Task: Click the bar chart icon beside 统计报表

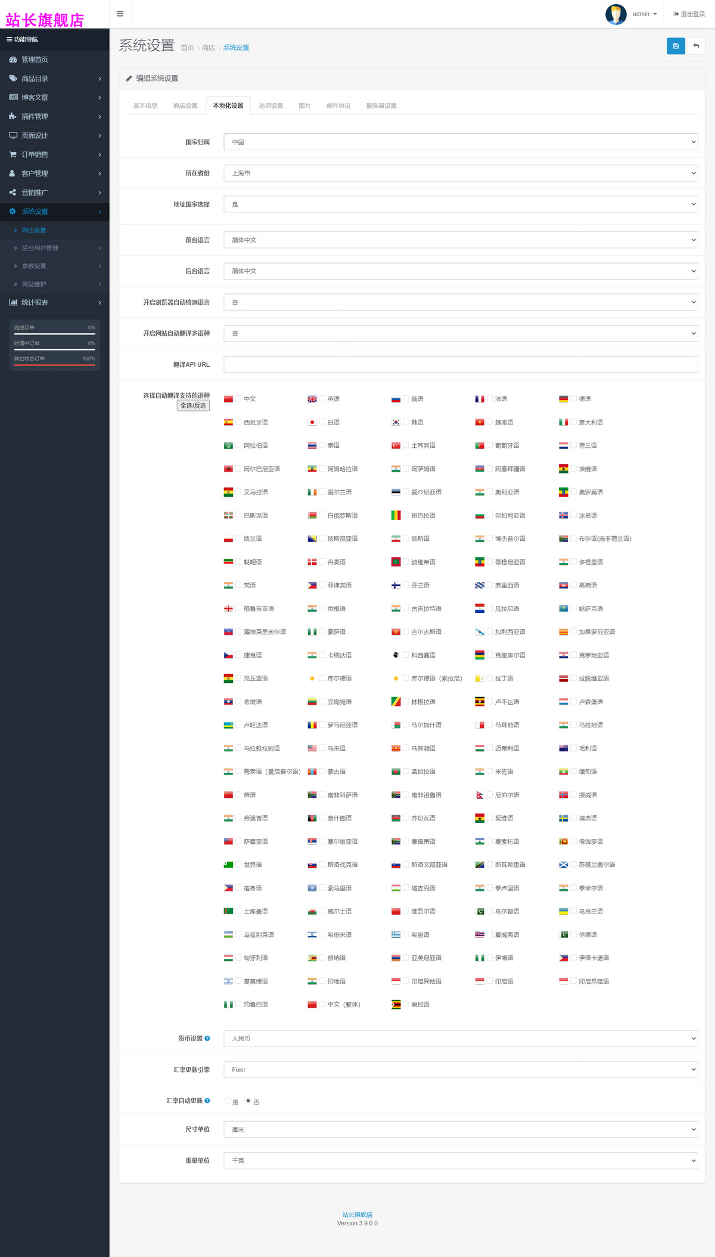Action: (x=13, y=302)
